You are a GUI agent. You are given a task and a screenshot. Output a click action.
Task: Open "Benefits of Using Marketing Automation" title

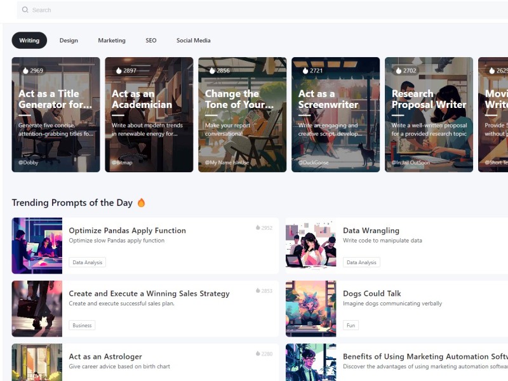coord(425,356)
